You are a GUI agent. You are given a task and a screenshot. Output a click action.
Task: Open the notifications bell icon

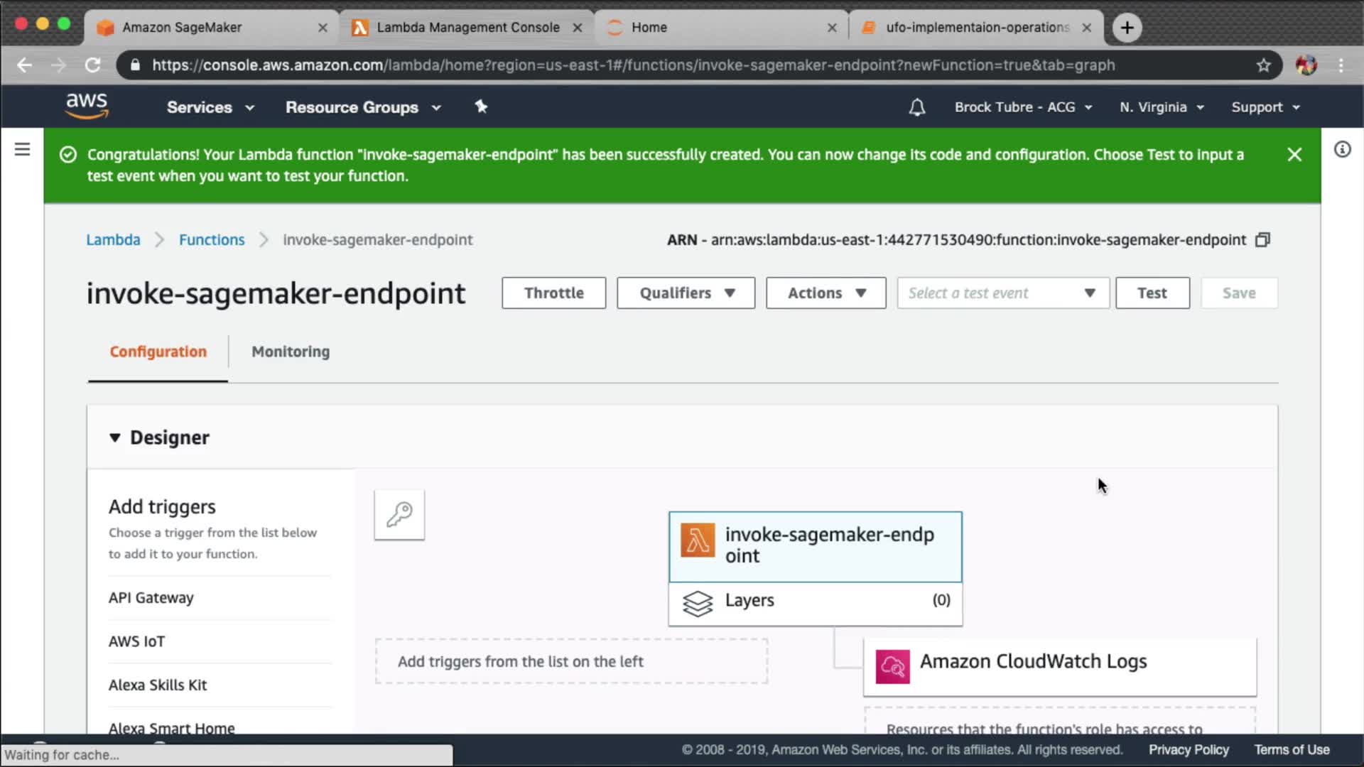tap(917, 107)
